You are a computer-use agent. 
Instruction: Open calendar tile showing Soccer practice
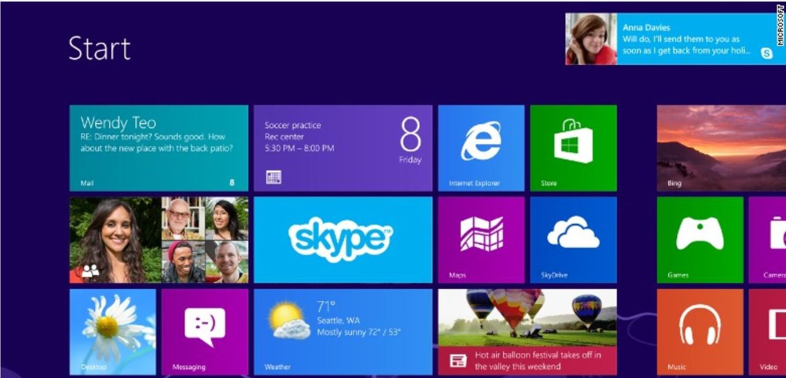coord(343,148)
